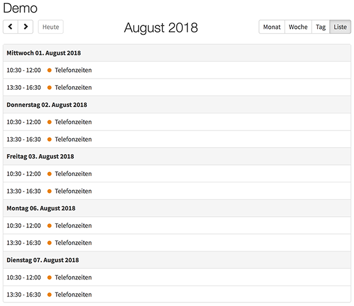The height and width of the screenshot is (306, 354).
Task: Switch to Tag view
Action: click(320, 27)
